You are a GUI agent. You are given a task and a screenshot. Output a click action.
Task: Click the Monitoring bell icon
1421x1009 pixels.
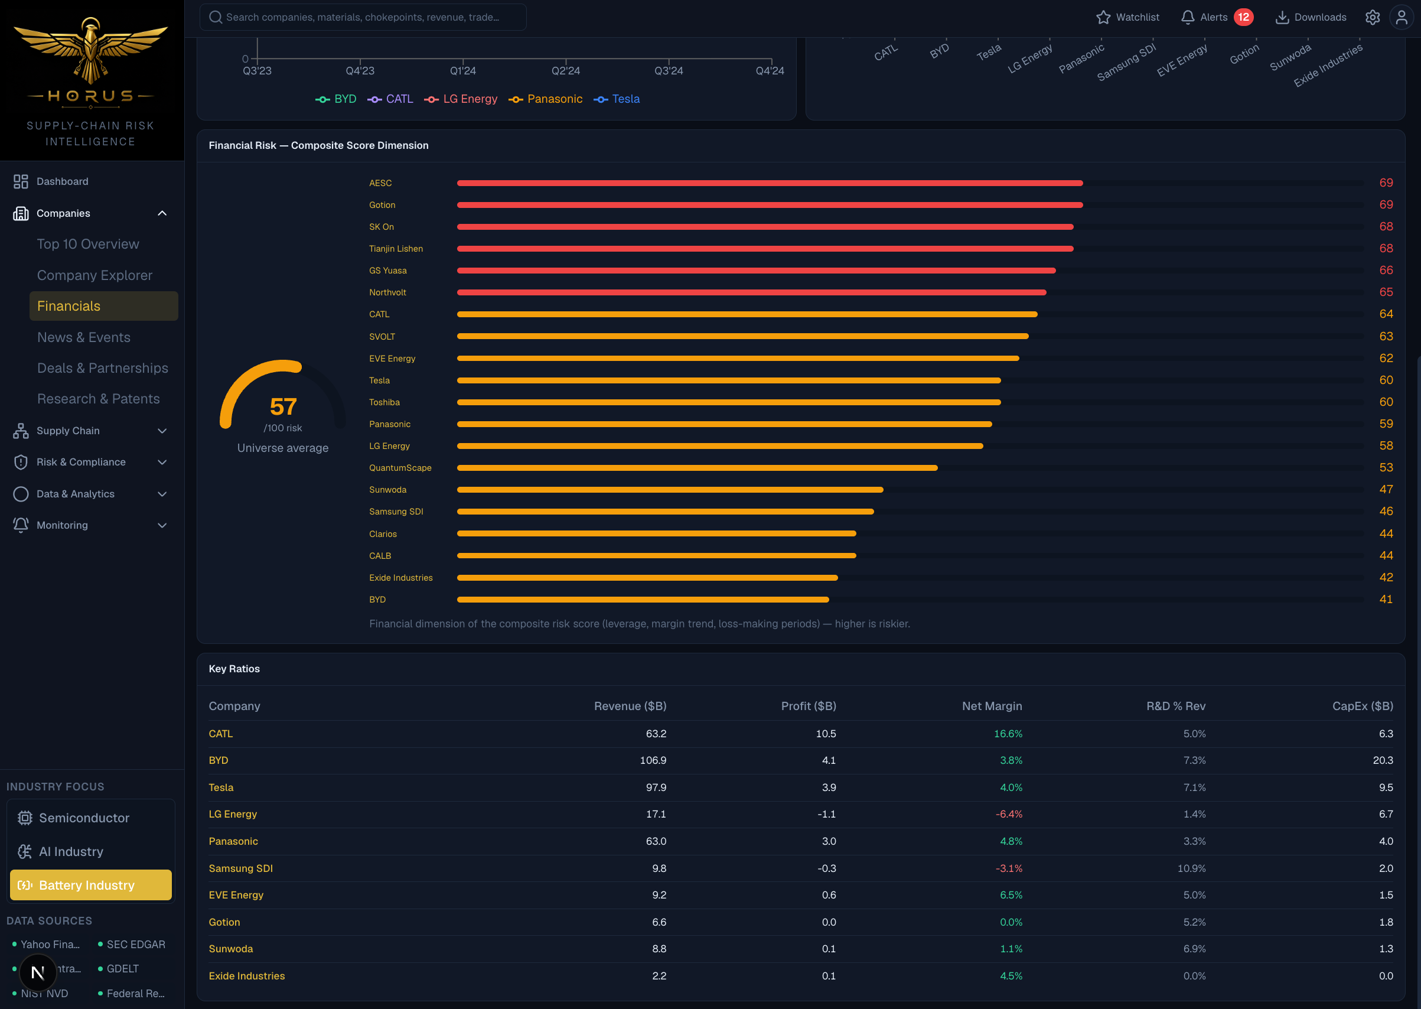coord(21,525)
